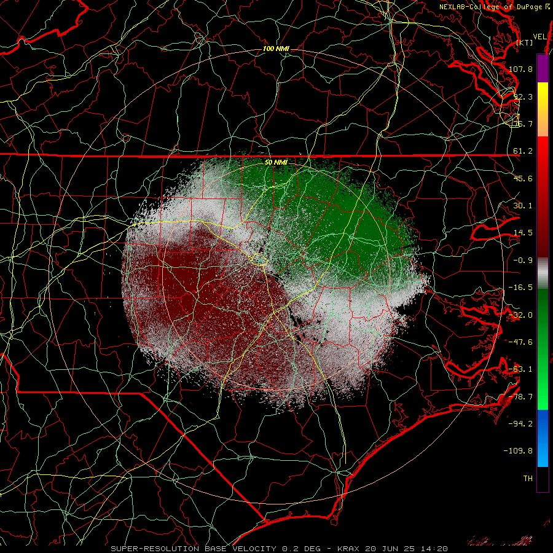Click the -109.8 value on velocity scale
The image size is (553, 553).
(x=519, y=451)
